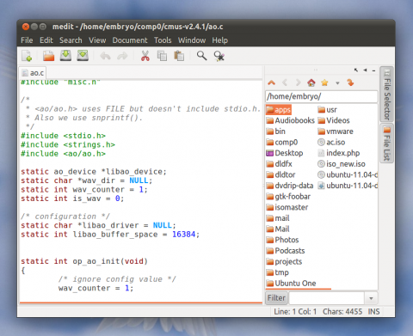This screenshot has height=336, width=413.
Task: Open Find with the magnifier icon
Action: click(x=201, y=56)
